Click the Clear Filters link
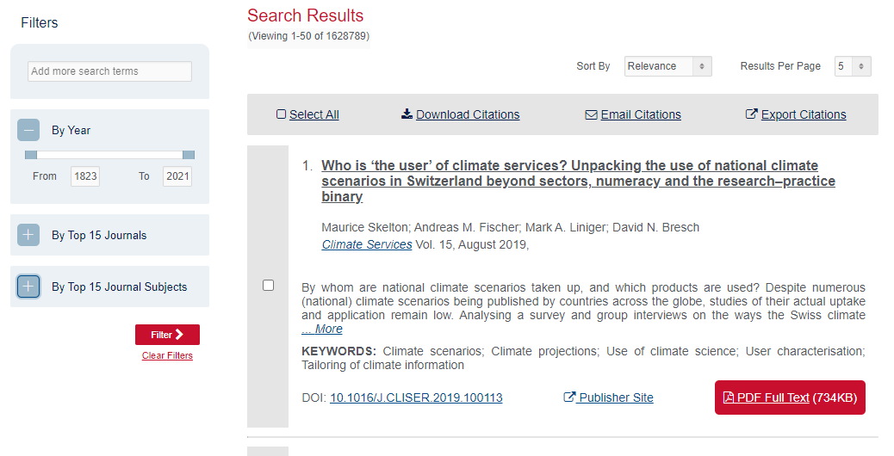 [167, 355]
